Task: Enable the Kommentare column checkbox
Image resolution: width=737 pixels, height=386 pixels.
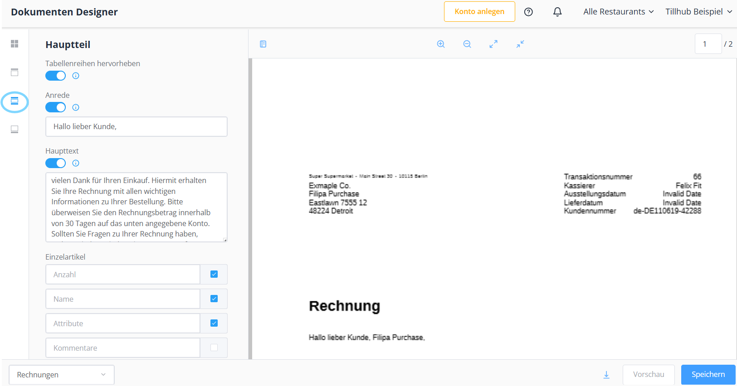Action: (214, 347)
